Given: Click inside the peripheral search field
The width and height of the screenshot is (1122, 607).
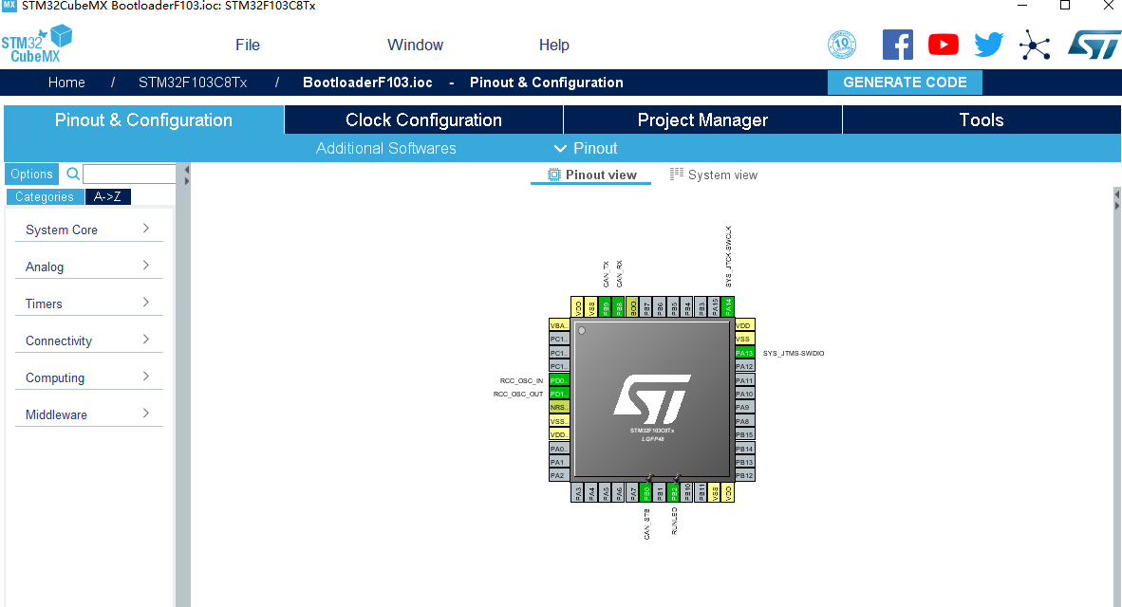Looking at the screenshot, I should (x=129, y=174).
